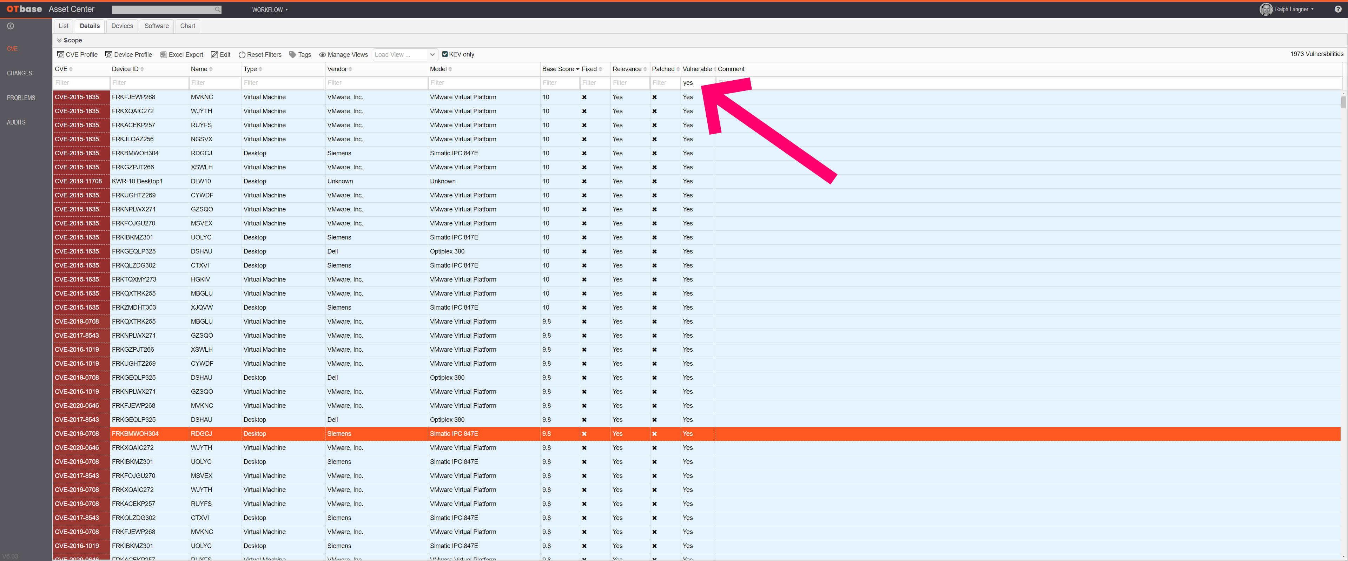This screenshot has height=561, width=1348.
Task: Open the help question mark icon
Action: pos(1337,9)
